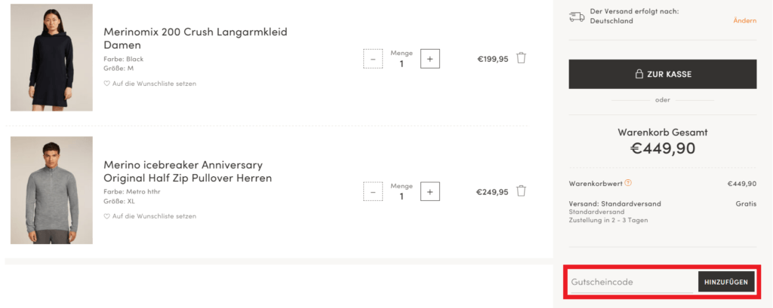The image size is (773, 308).
Task: Click the delivery truck shipping icon
Action: [577, 16]
